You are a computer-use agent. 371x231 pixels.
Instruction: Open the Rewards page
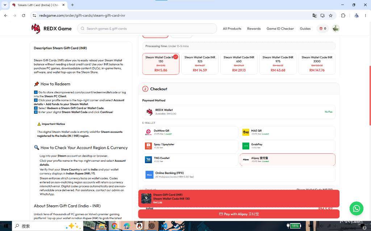[x=254, y=29]
